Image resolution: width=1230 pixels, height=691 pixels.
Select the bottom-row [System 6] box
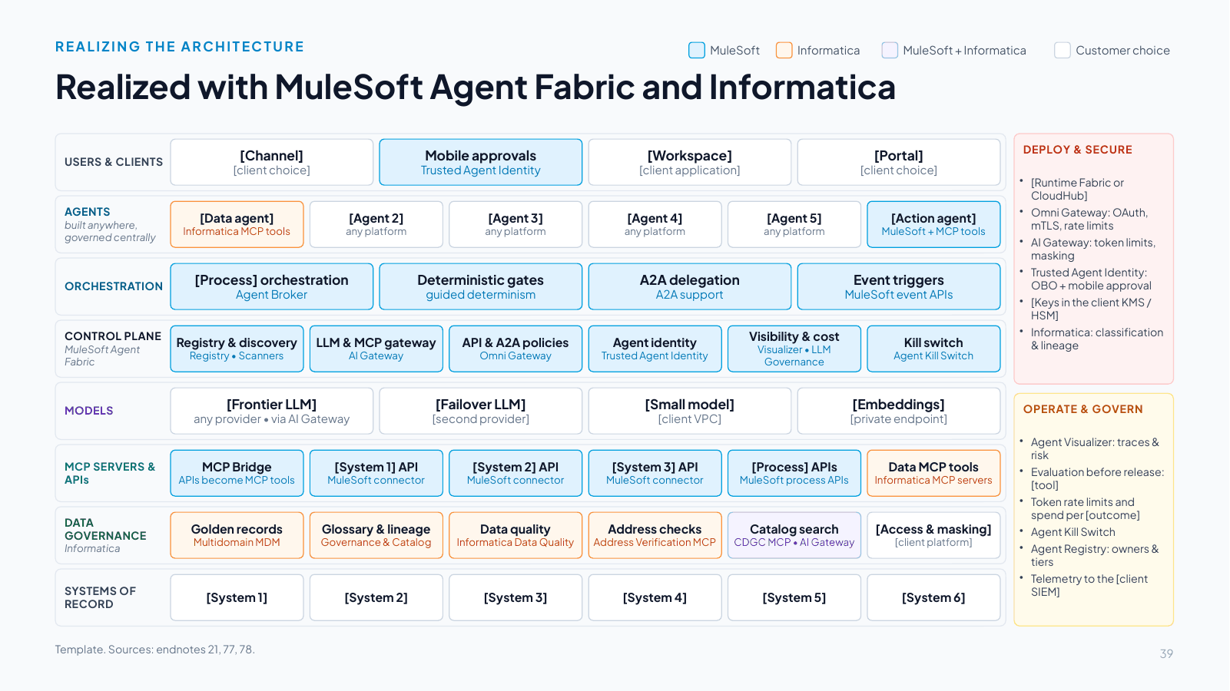pyautogui.click(x=933, y=597)
